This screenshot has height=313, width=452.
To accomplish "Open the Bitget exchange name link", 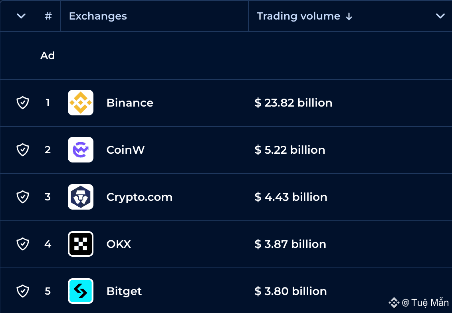I will coord(124,291).
